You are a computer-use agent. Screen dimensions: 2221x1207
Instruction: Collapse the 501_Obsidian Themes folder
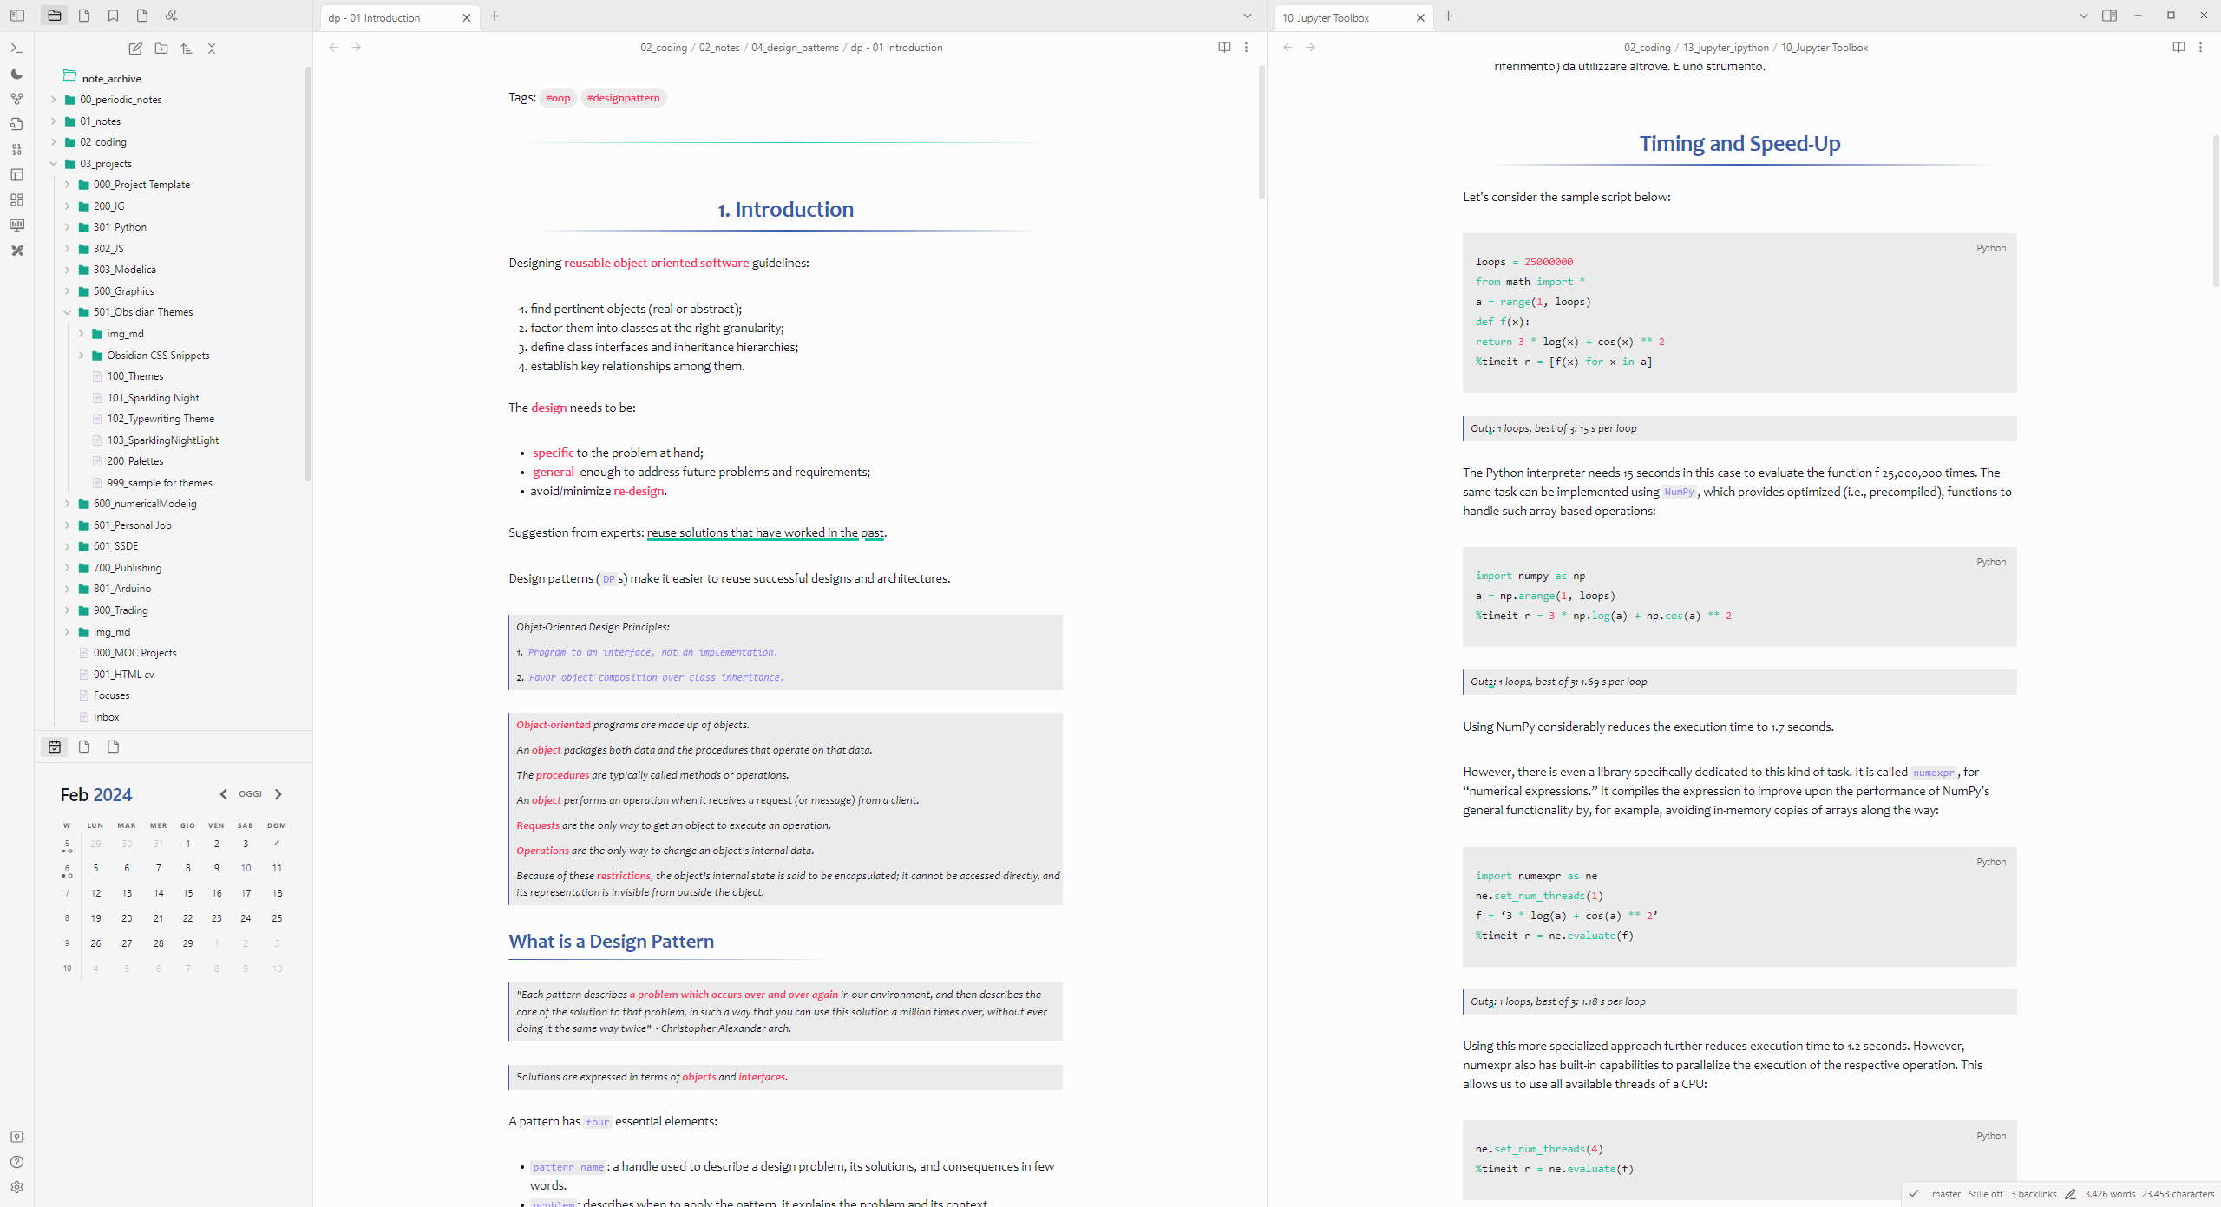point(68,312)
